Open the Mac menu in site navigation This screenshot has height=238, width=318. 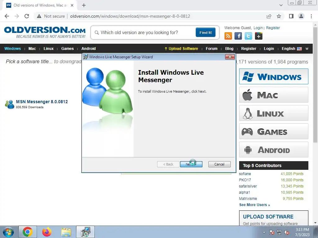(32, 49)
